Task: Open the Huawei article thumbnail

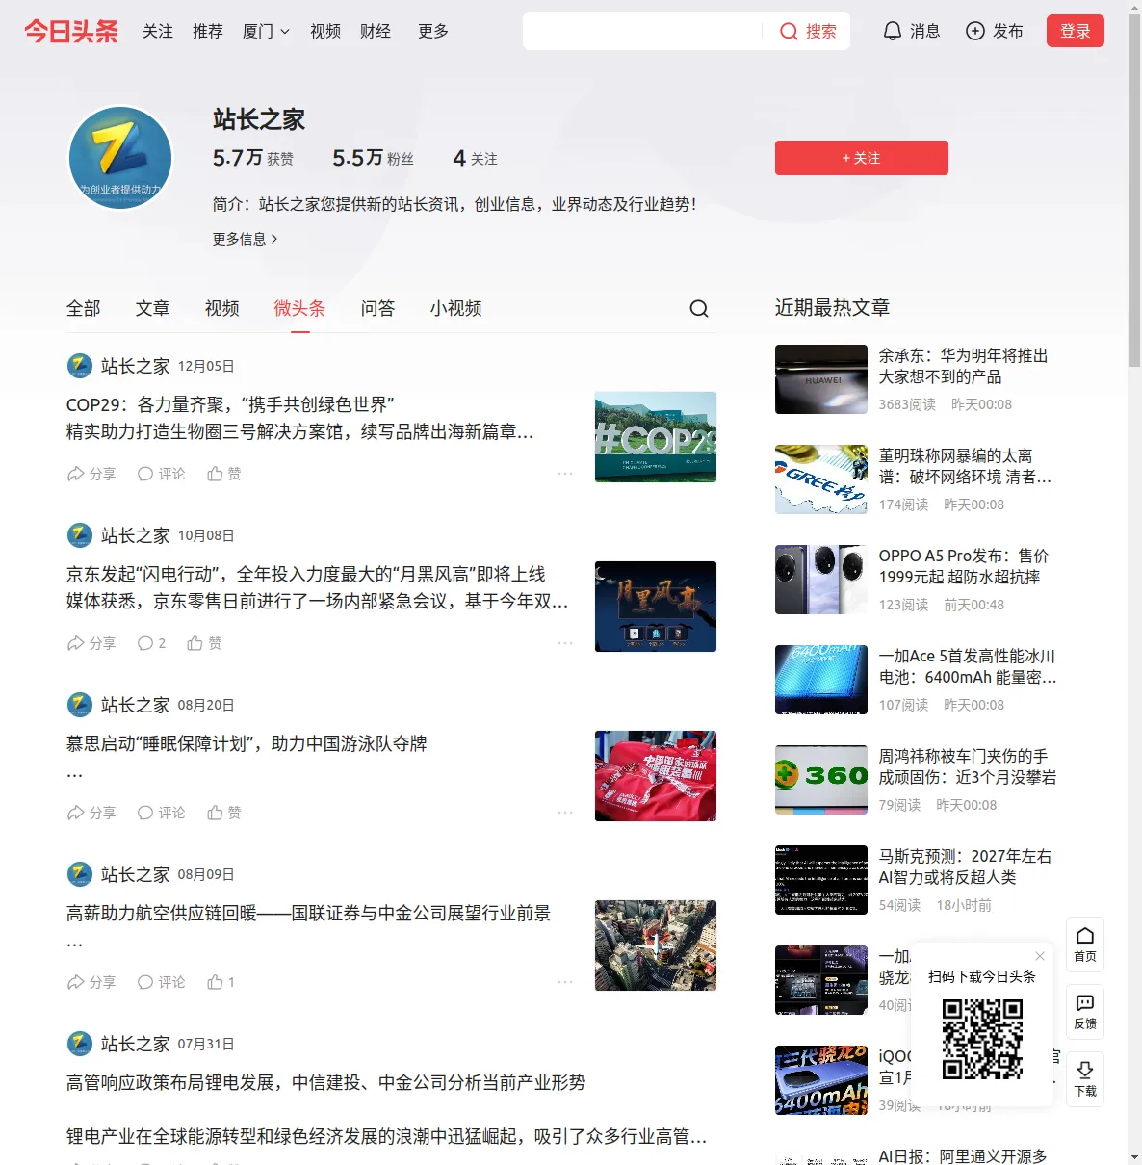Action: pyautogui.click(x=821, y=379)
